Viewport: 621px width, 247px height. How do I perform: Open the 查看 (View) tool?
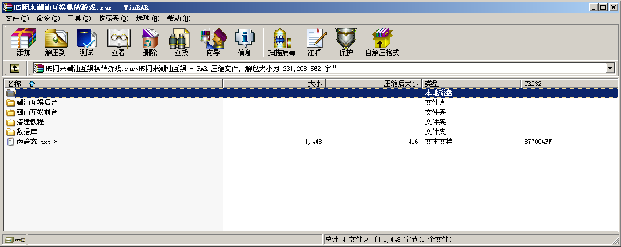[118, 42]
